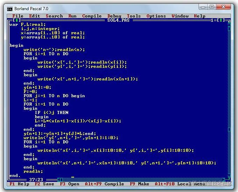Click the y[n+1]:=y[n+1]+y[J]*L line

tap(60, 134)
